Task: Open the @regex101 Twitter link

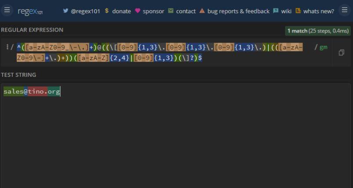Action: pos(85,11)
